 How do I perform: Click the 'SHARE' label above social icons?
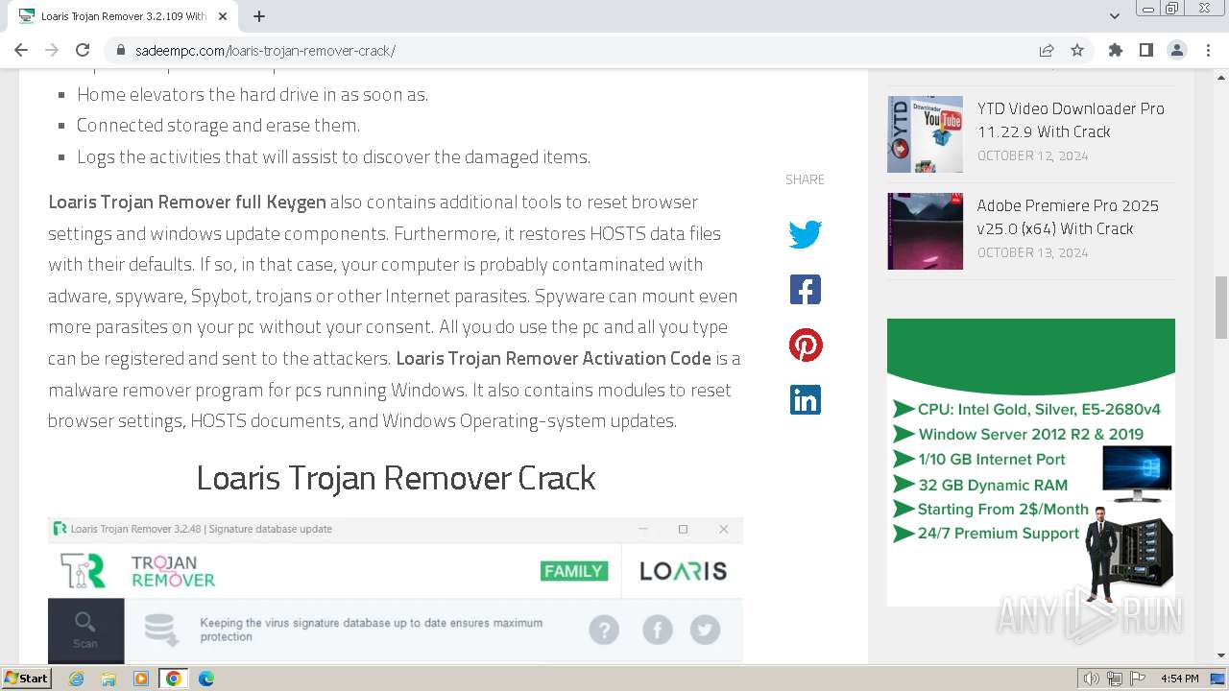coord(805,179)
